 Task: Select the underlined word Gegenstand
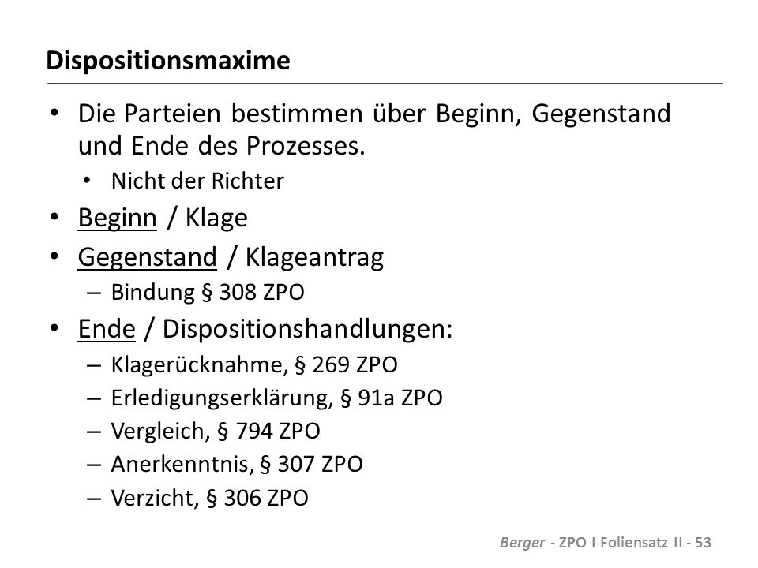148,257
